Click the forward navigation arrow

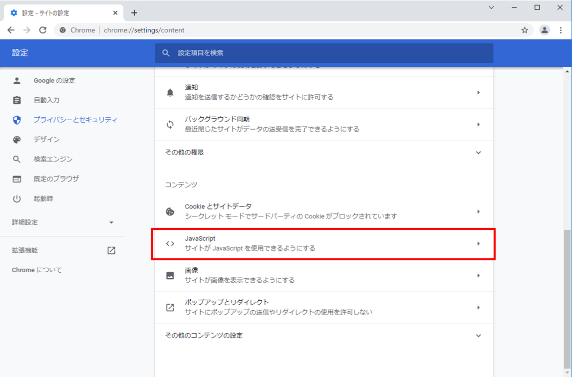click(26, 30)
